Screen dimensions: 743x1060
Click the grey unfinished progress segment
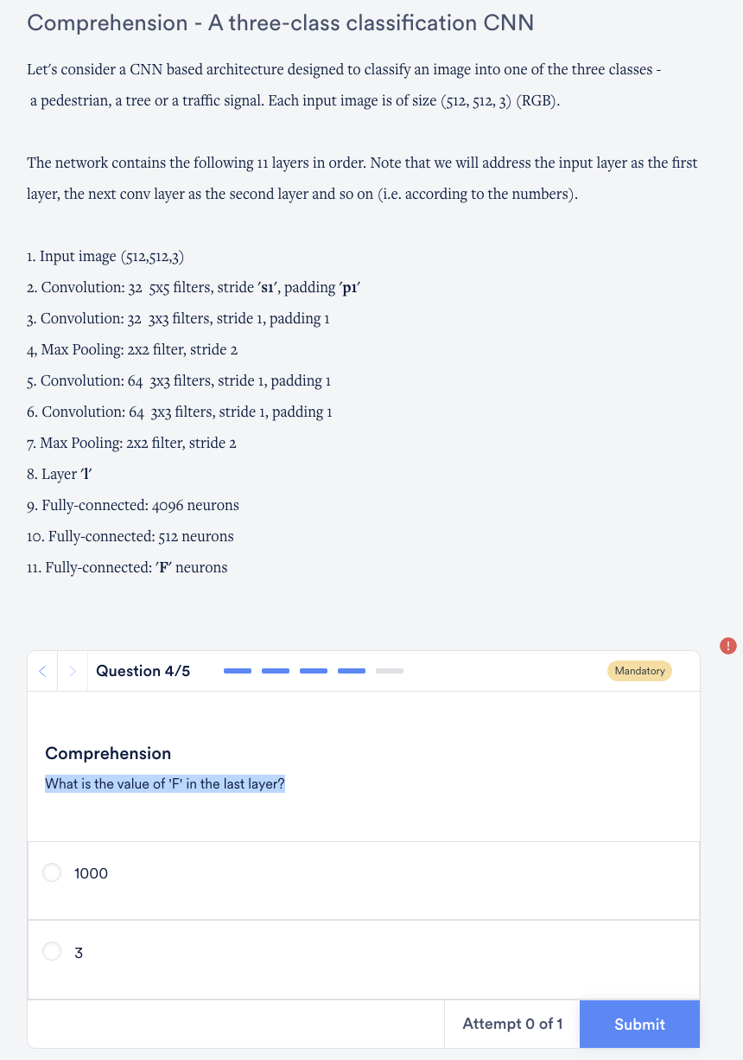(x=389, y=671)
